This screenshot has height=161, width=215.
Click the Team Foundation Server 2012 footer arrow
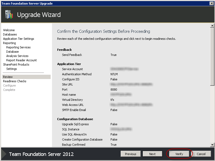click(4, 154)
